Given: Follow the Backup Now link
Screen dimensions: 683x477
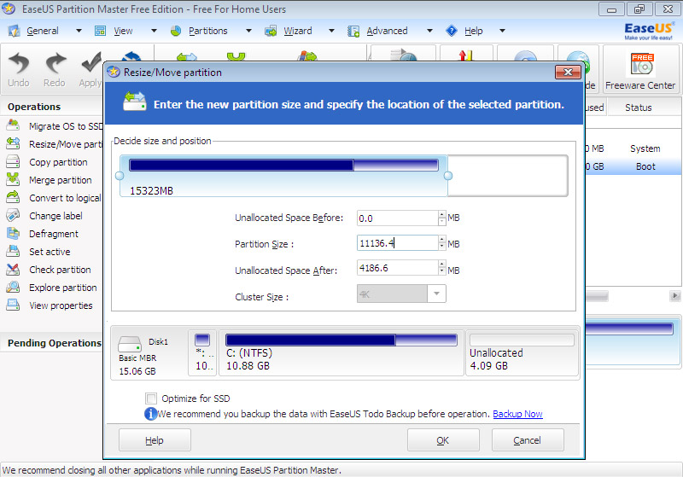Looking at the screenshot, I should pyautogui.click(x=517, y=414).
